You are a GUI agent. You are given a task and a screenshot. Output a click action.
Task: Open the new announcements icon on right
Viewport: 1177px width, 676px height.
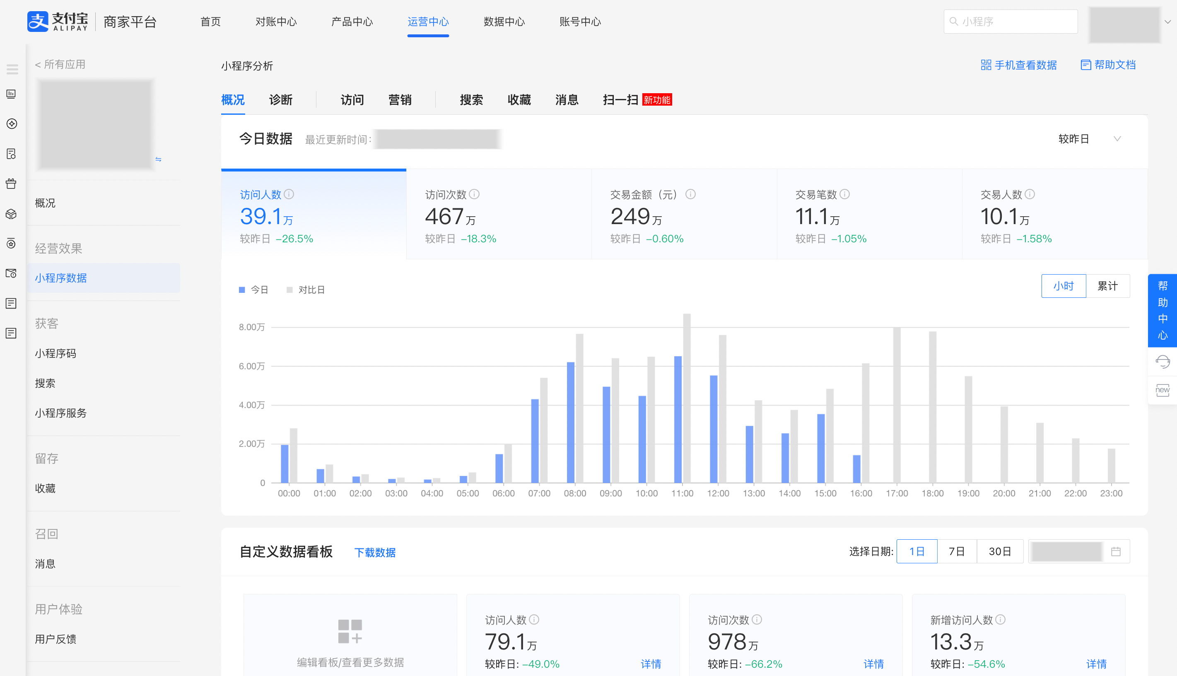[x=1163, y=390]
